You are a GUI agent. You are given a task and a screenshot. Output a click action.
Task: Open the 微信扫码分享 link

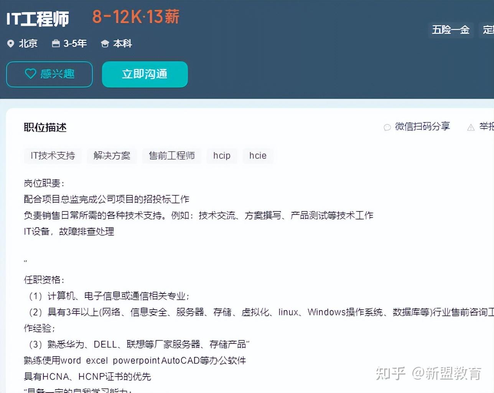tap(422, 127)
